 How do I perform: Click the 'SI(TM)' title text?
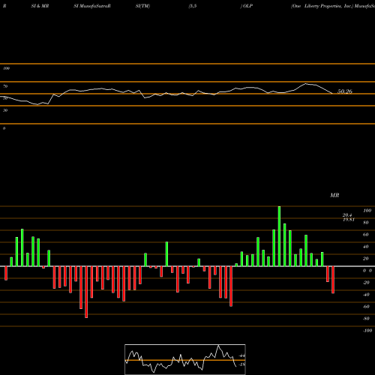[142, 6]
